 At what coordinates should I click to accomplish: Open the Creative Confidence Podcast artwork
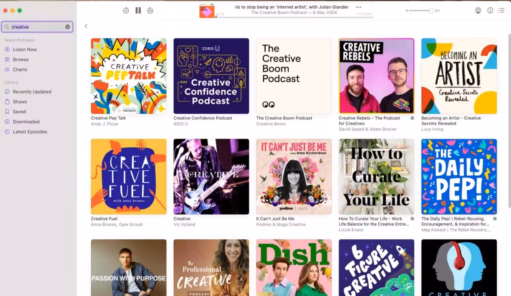point(211,76)
